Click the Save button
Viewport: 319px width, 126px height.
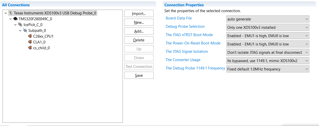tap(139, 75)
